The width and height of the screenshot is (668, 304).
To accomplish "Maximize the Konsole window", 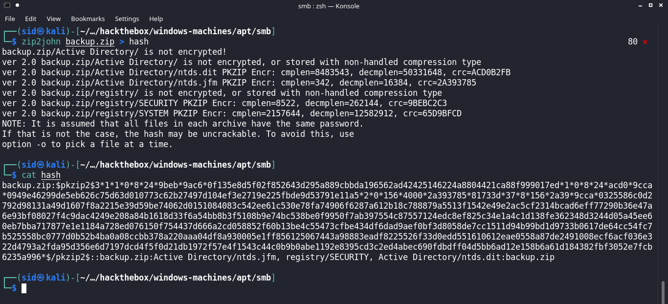I will click(650, 6).
